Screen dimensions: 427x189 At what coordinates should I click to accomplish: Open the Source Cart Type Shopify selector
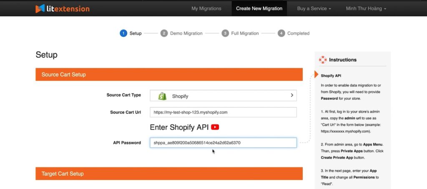click(223, 96)
